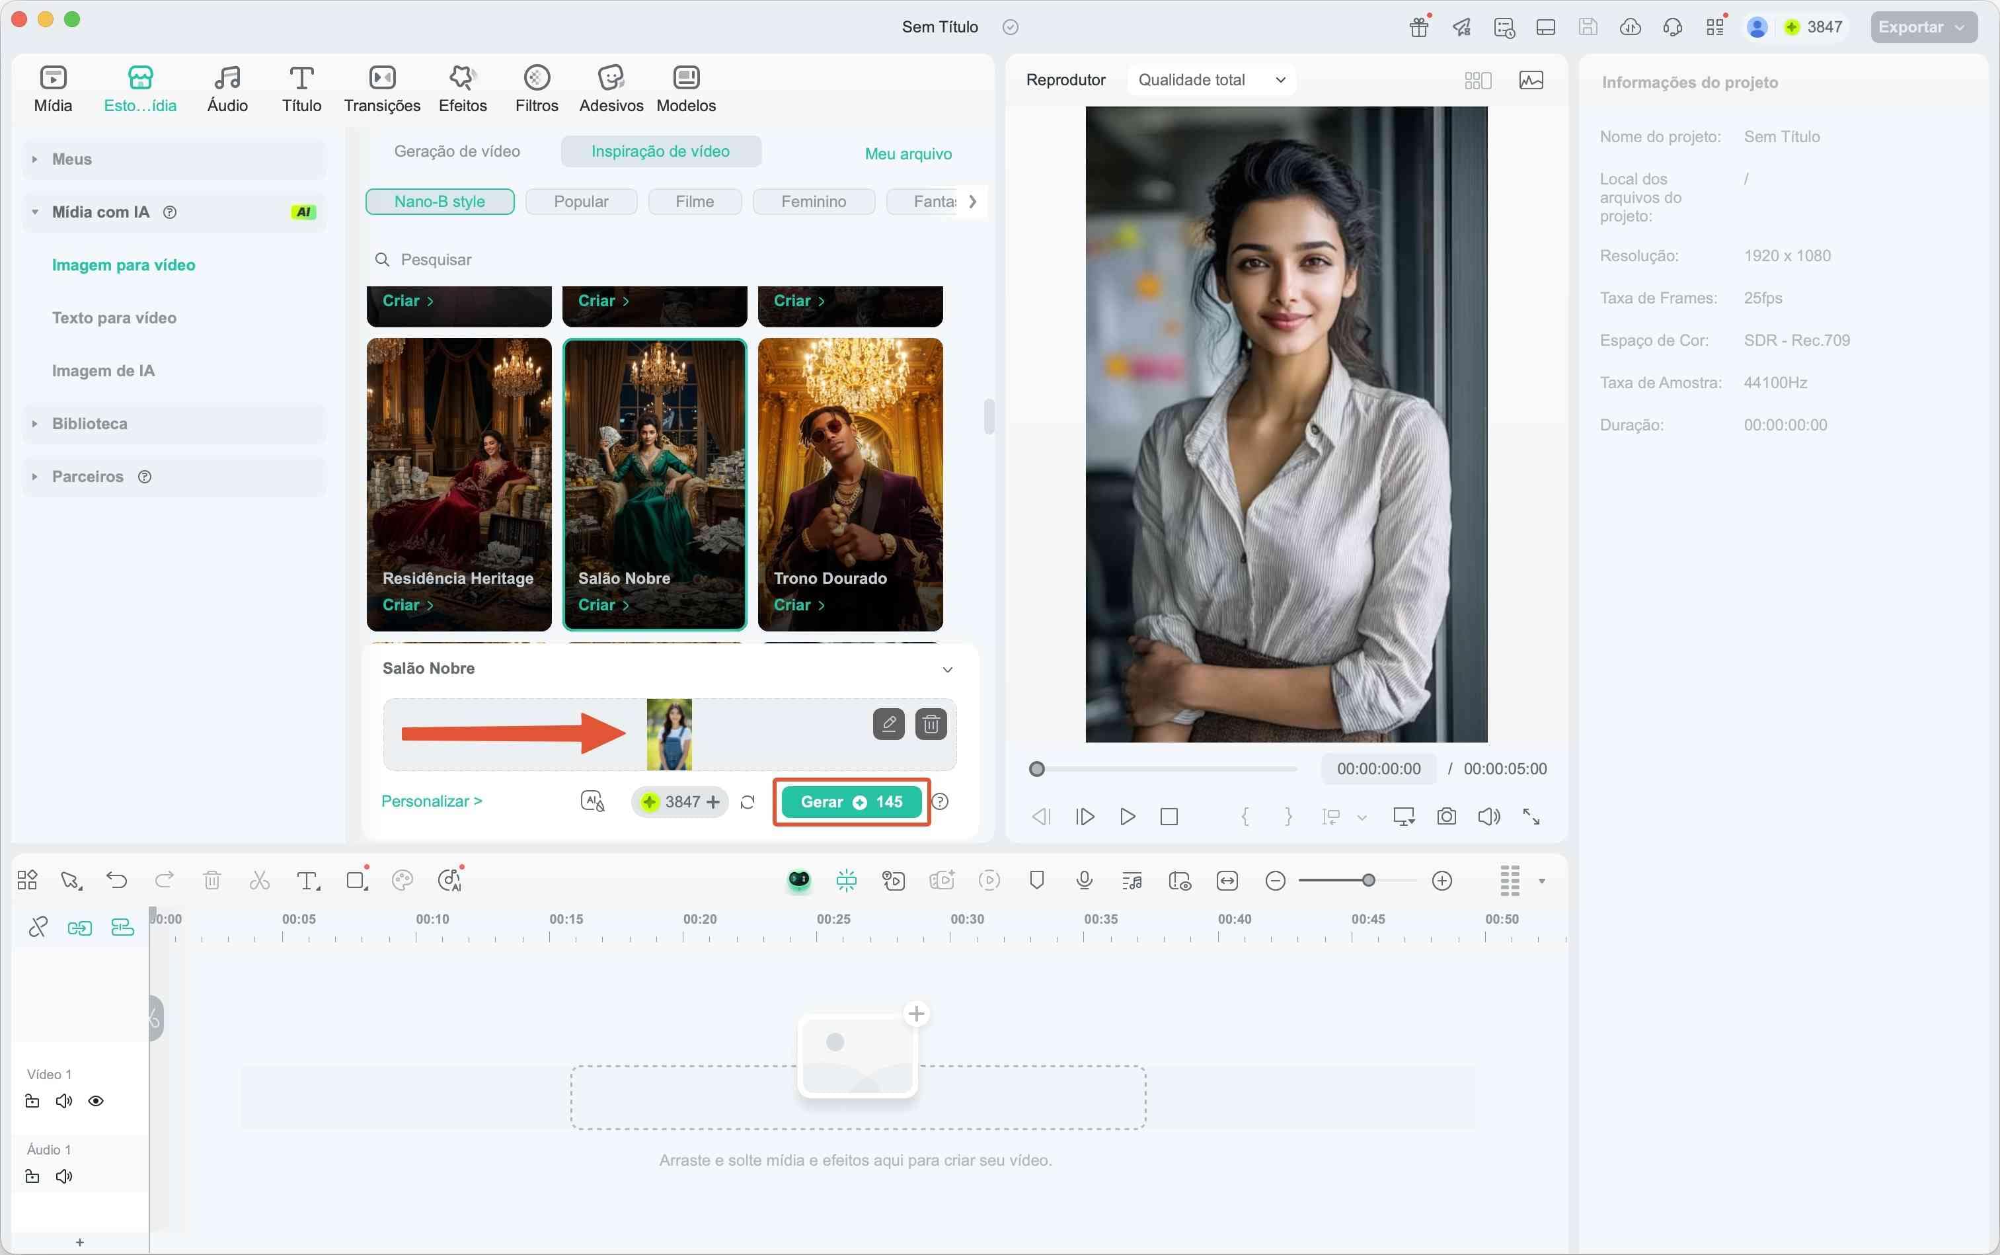2000x1255 pixels.
Task: Open the Qualidade total dropdown
Action: pyautogui.click(x=1211, y=80)
